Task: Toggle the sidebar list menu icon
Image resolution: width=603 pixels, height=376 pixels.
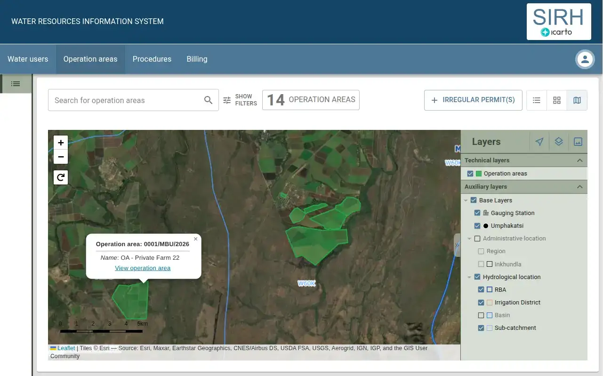Action: pos(16,84)
